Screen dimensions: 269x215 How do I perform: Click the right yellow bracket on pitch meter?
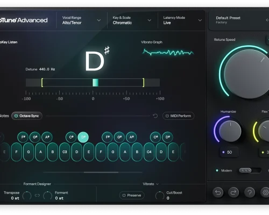143,83
